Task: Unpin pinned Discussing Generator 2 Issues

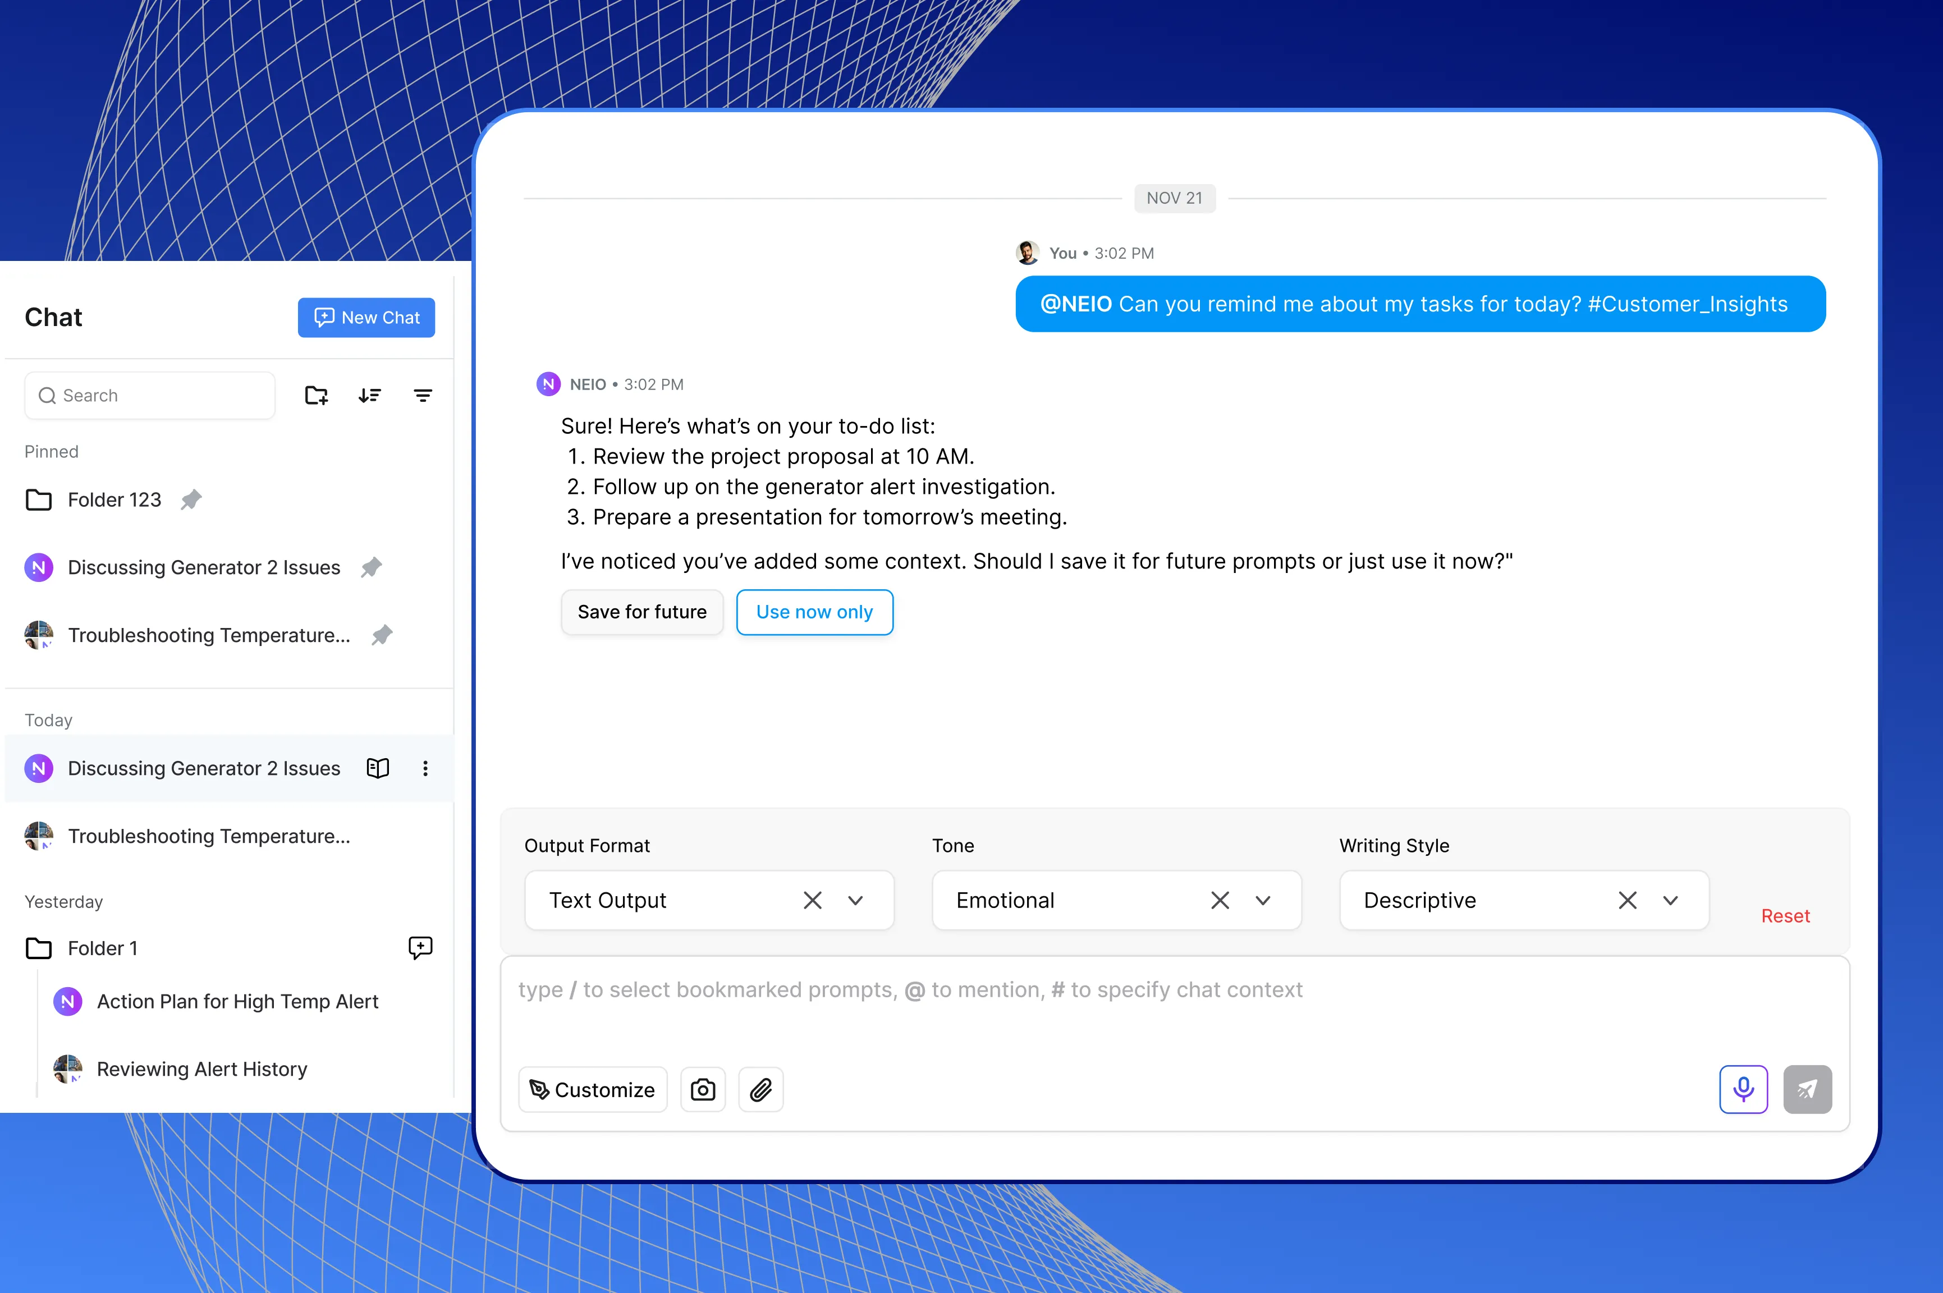Action: click(x=371, y=567)
